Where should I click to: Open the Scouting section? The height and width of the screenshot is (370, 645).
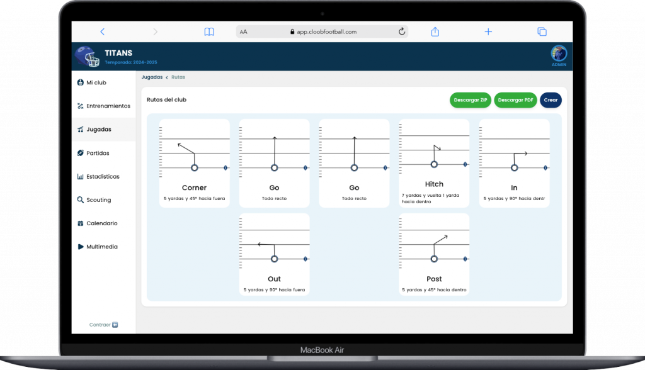tap(98, 200)
